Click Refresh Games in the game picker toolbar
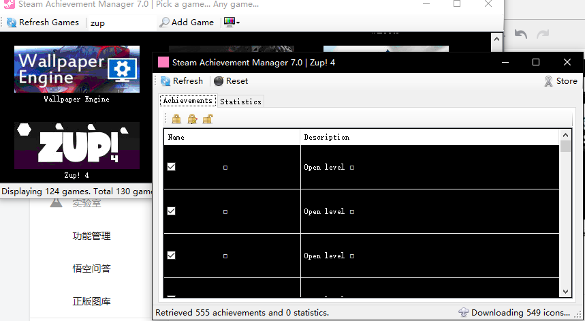Viewport: 585px width, 321px height. [43, 22]
